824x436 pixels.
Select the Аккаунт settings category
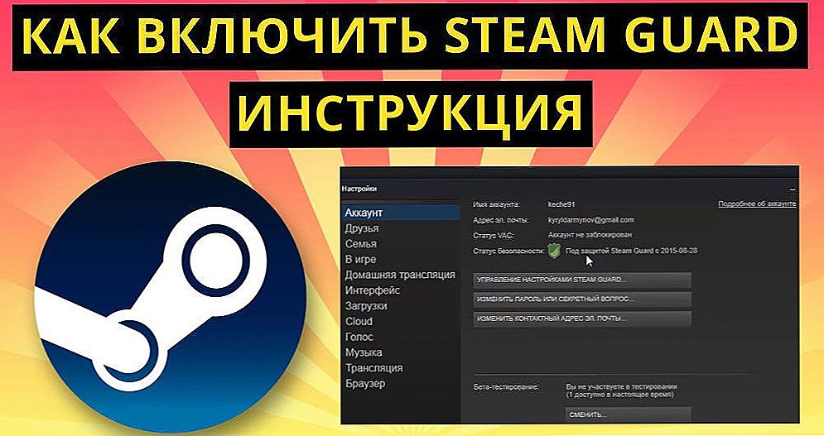(401, 213)
